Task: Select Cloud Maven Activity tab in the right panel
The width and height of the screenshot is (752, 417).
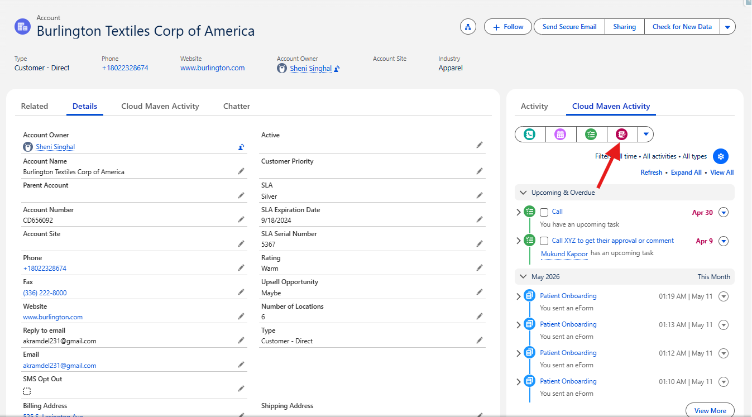Action: pos(611,106)
